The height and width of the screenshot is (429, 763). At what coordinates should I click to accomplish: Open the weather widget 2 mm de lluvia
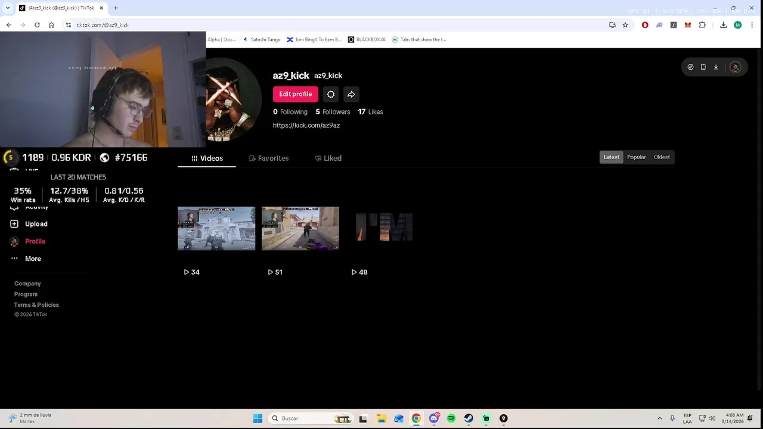click(x=30, y=418)
